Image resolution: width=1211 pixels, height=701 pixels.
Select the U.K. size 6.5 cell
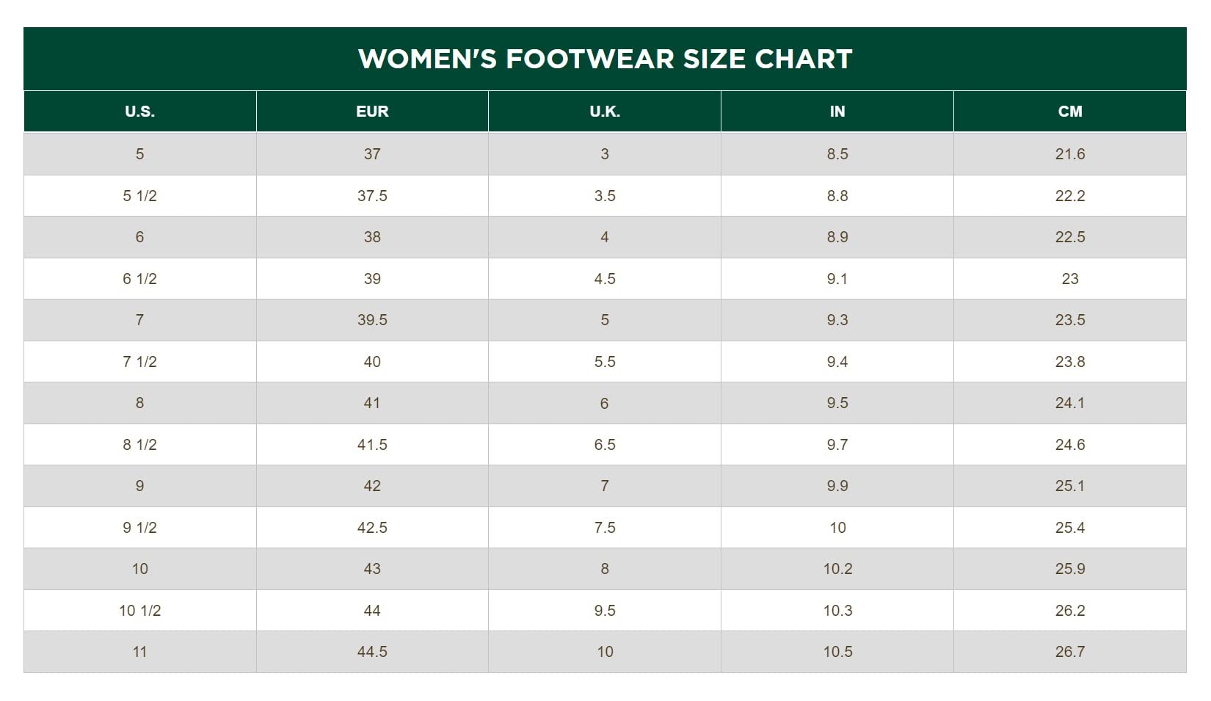[605, 445]
